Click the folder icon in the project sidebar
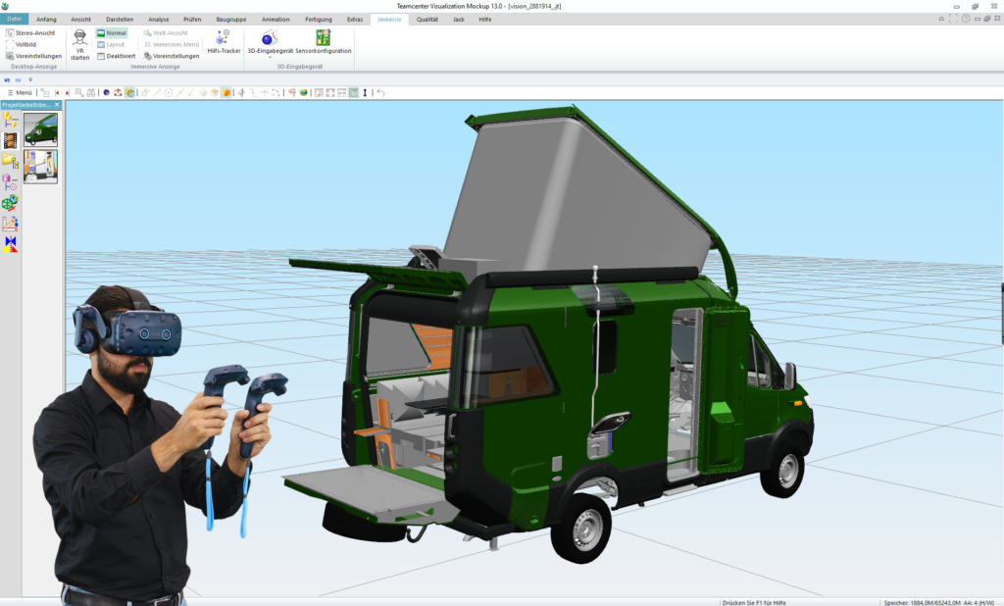This screenshot has width=1004, height=606. point(10,161)
